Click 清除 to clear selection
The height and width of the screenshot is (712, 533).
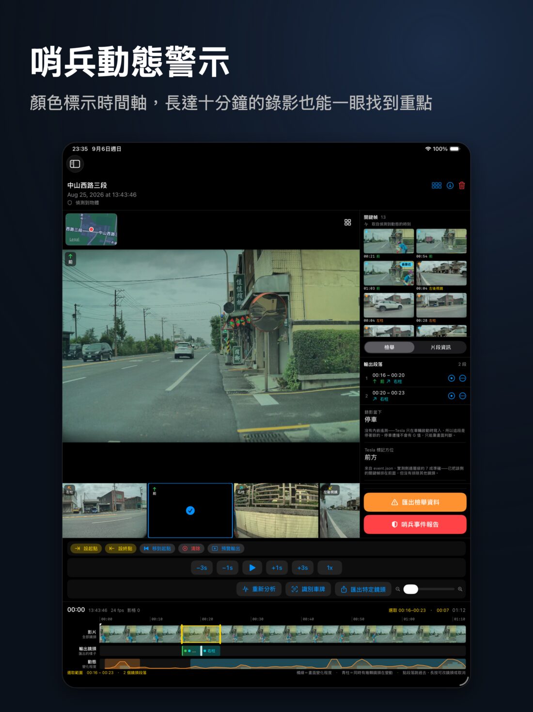pos(191,548)
